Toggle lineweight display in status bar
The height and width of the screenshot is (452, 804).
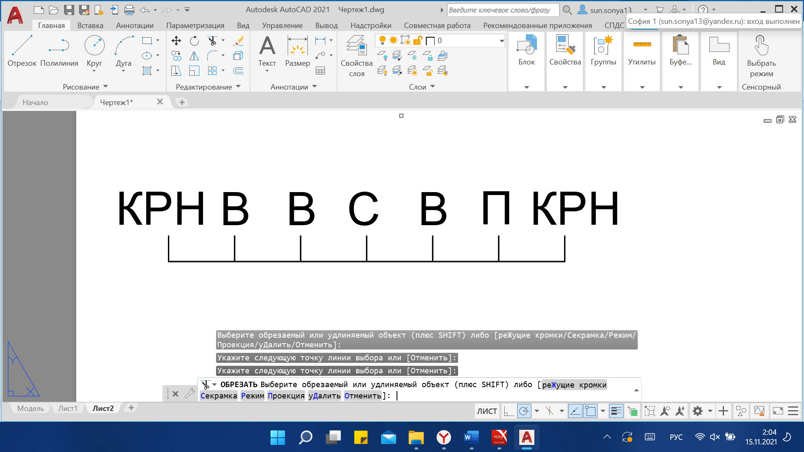[616, 411]
